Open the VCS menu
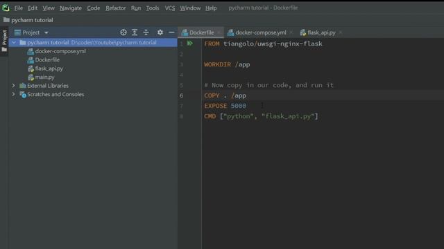 coord(169,8)
